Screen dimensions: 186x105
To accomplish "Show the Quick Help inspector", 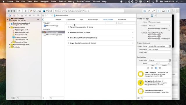I will (156, 15).
